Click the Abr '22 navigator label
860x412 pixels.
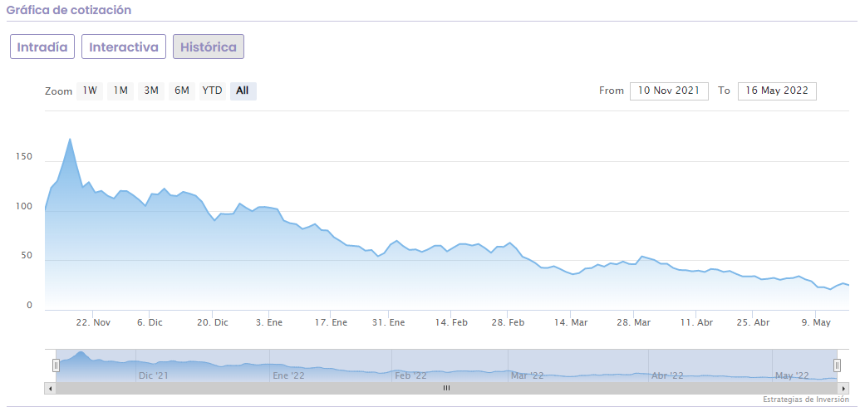point(667,375)
